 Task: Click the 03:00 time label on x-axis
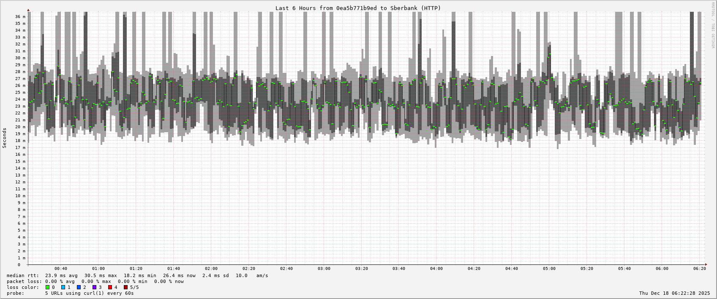tap(324, 269)
